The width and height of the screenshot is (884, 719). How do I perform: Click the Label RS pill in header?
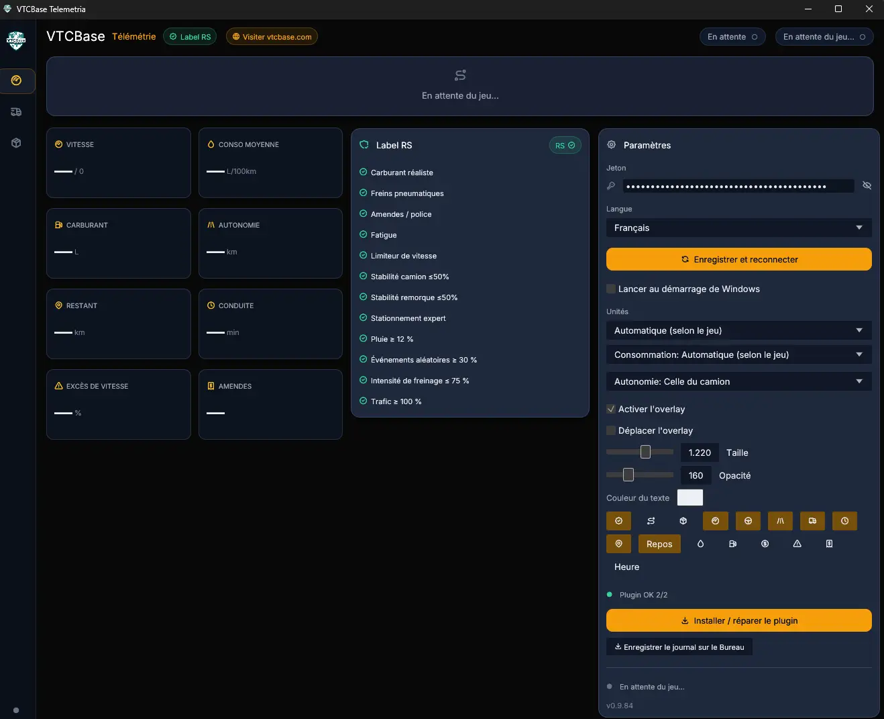pos(190,37)
